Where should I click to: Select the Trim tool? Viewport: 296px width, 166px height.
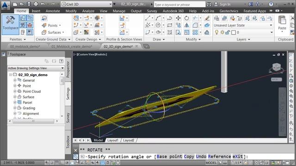click(x=195, y=18)
